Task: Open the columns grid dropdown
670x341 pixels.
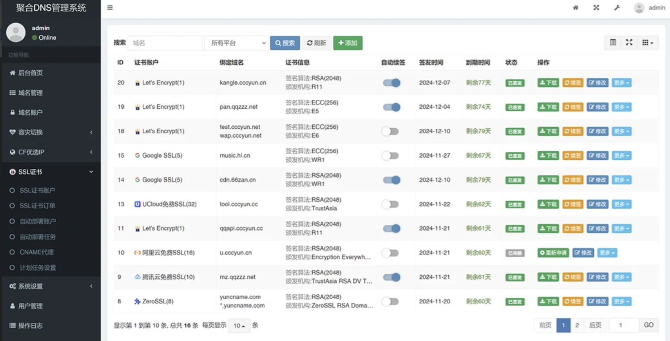Action: (647, 43)
